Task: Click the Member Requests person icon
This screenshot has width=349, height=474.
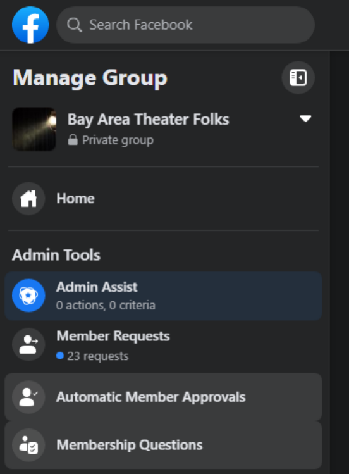Action: pyautogui.click(x=28, y=344)
